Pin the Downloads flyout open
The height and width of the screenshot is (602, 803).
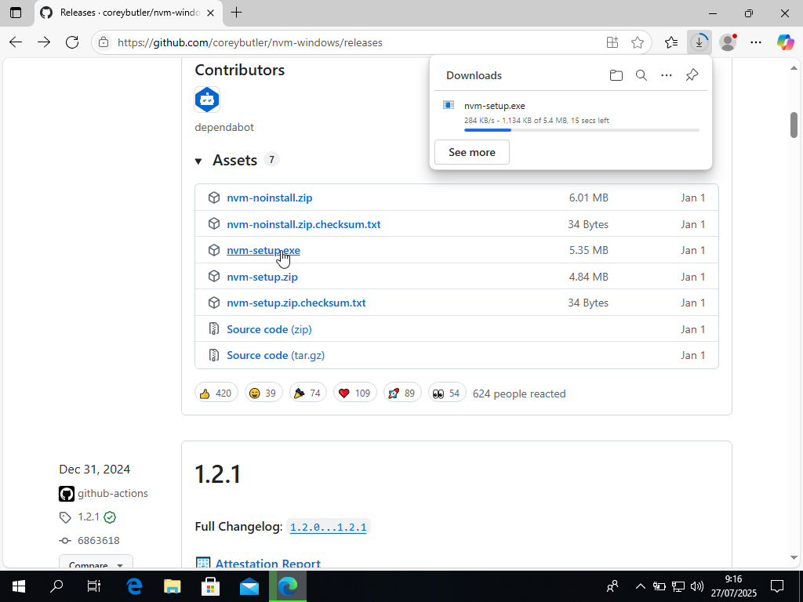click(x=692, y=74)
